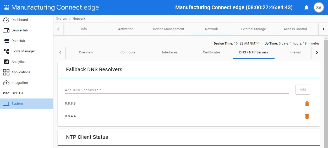This screenshot has width=328, height=148.
Task: Click the Flows Manager icon
Action: pyautogui.click(x=6, y=51)
